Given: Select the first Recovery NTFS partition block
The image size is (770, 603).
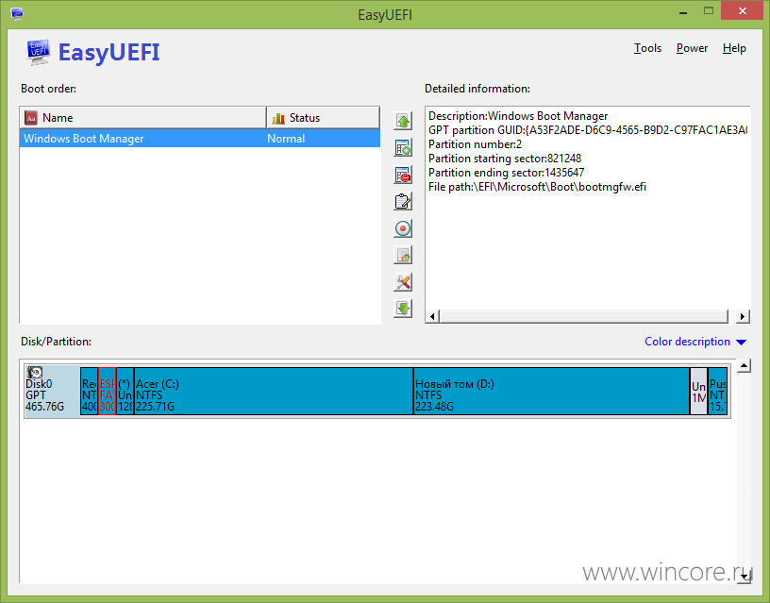Looking at the screenshot, I should [89, 391].
